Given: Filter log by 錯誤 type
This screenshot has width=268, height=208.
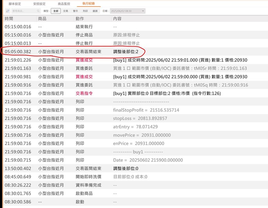Looking at the screenshot, I should [95, 11].
